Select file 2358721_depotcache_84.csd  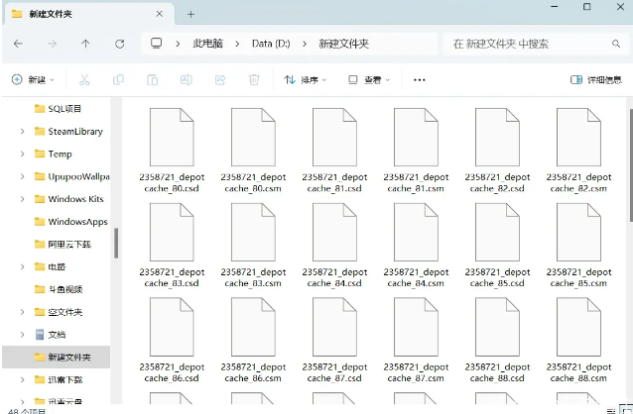coord(334,245)
